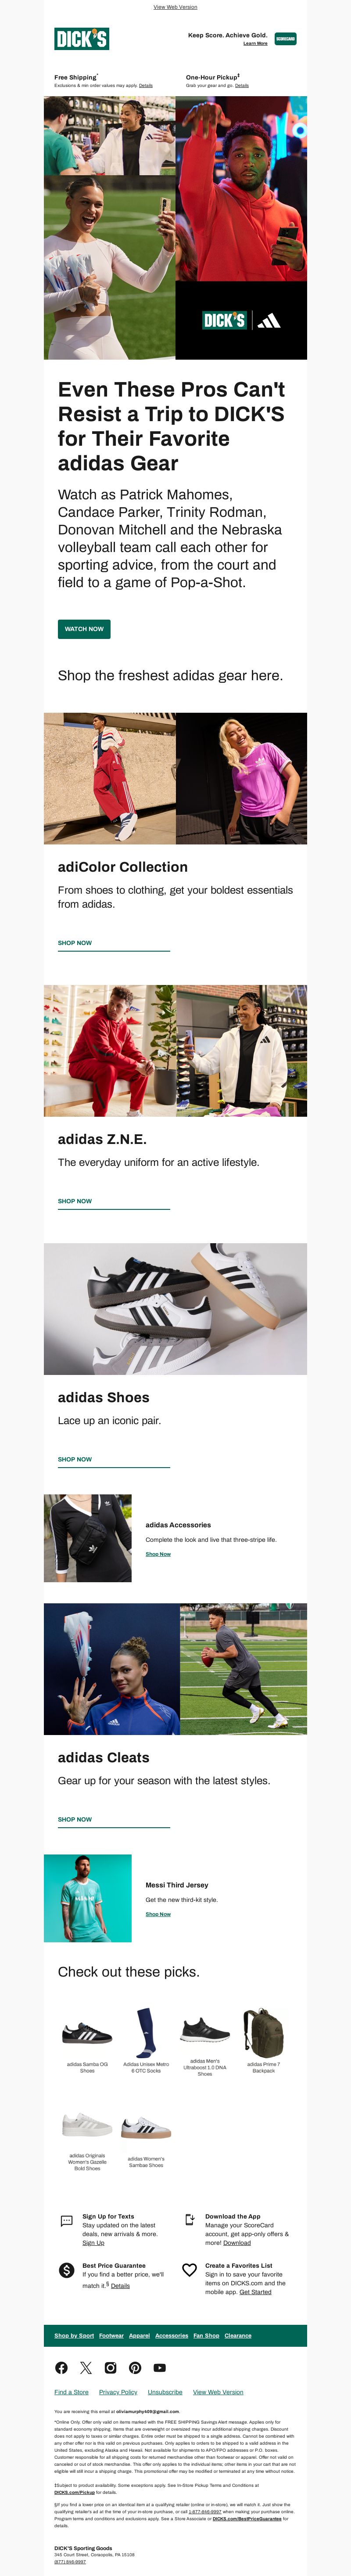The width and height of the screenshot is (351, 2576).
Task: Open the Instagram social icon
Action: tap(110, 2367)
